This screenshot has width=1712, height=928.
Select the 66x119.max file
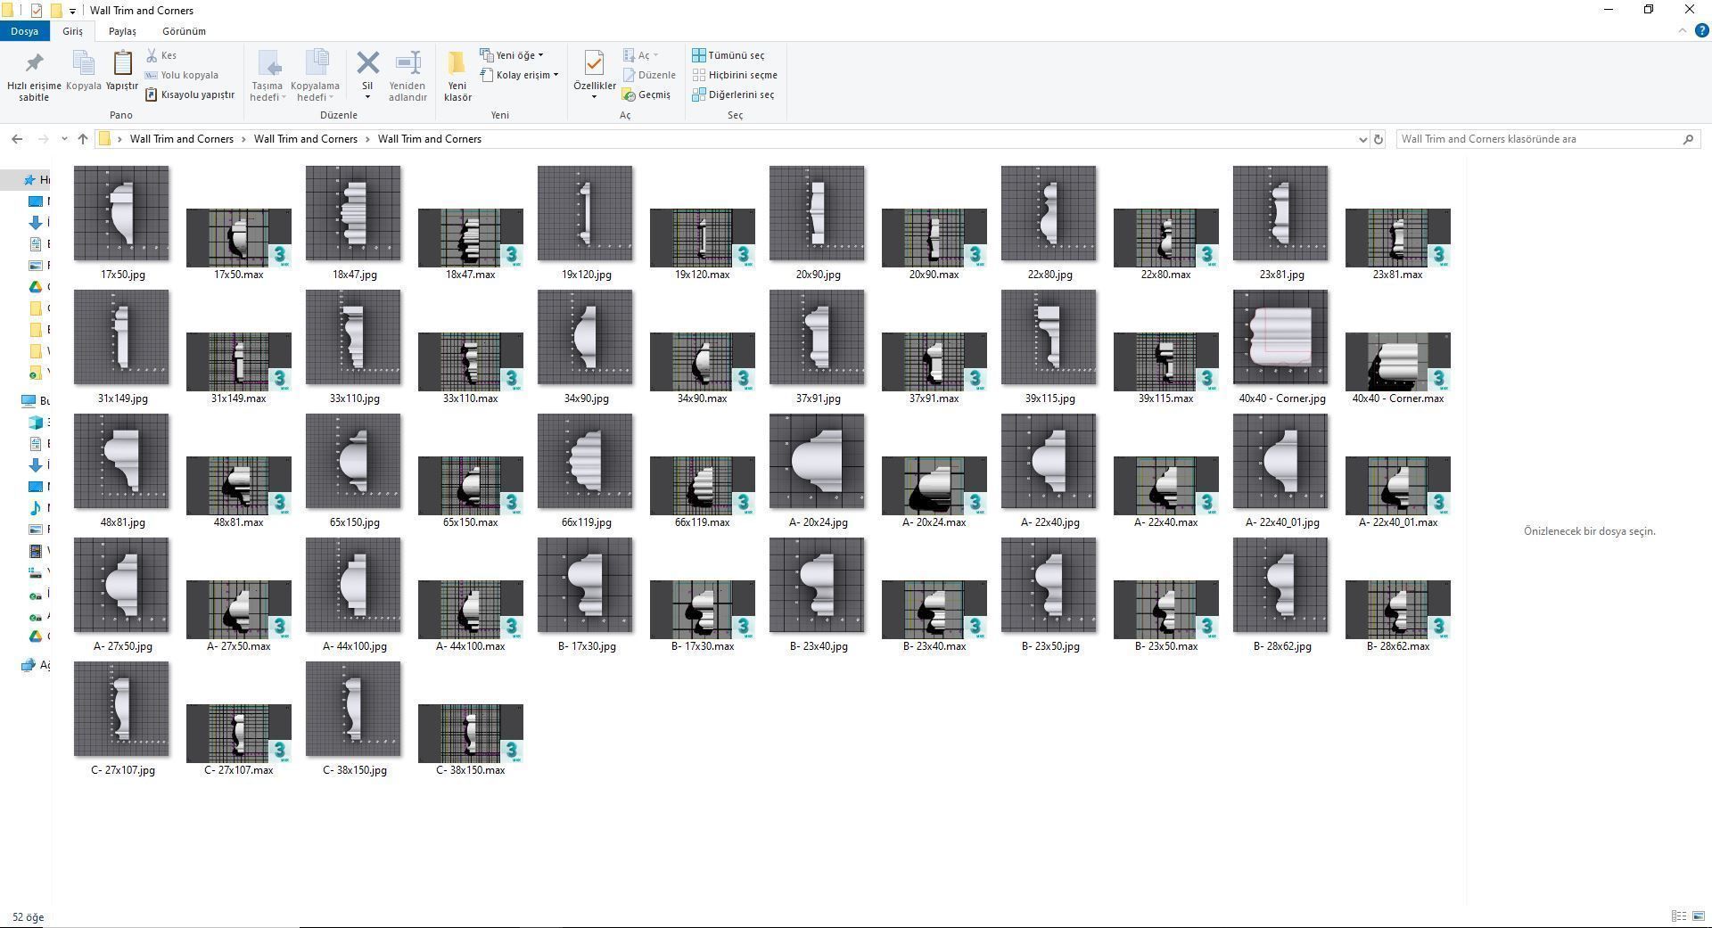pos(703,486)
